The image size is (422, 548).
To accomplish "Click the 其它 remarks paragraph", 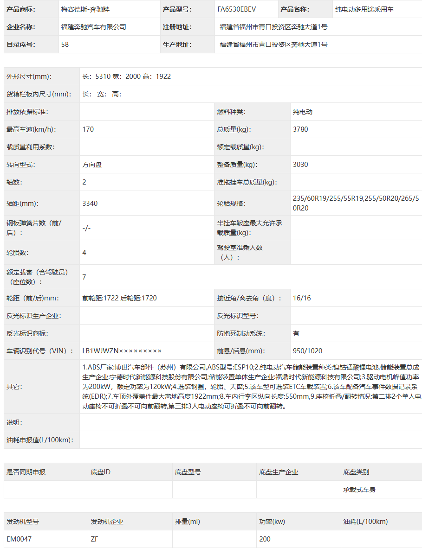I will (x=251, y=387).
